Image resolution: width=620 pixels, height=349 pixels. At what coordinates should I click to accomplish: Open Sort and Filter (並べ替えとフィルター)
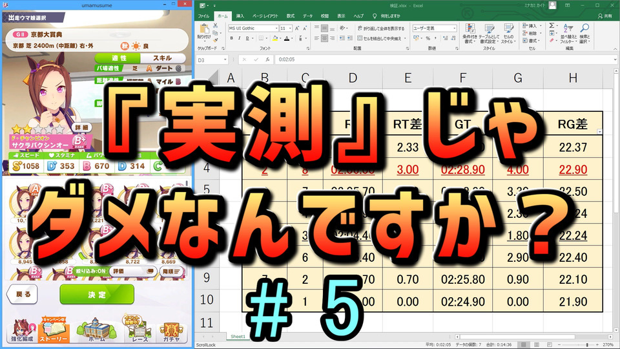pyautogui.click(x=568, y=33)
